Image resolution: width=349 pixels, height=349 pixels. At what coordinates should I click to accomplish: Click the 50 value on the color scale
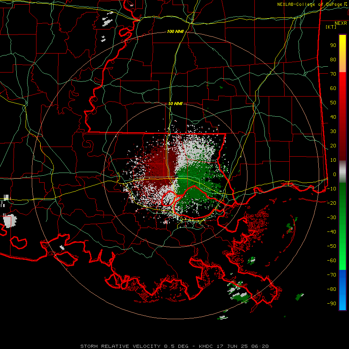(x=333, y=103)
